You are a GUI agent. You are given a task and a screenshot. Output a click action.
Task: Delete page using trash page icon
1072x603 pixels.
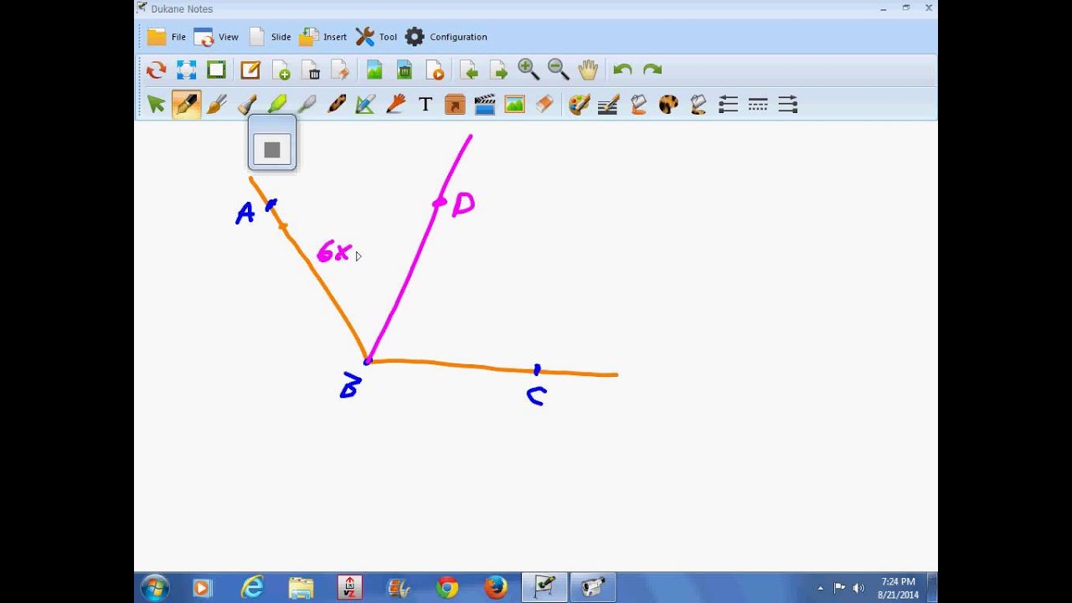coord(311,70)
